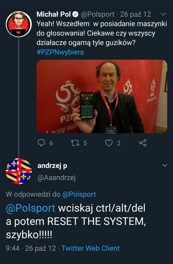
Task: Open Michał Pol's cartoon profile avatar
Action: [x=19, y=24]
